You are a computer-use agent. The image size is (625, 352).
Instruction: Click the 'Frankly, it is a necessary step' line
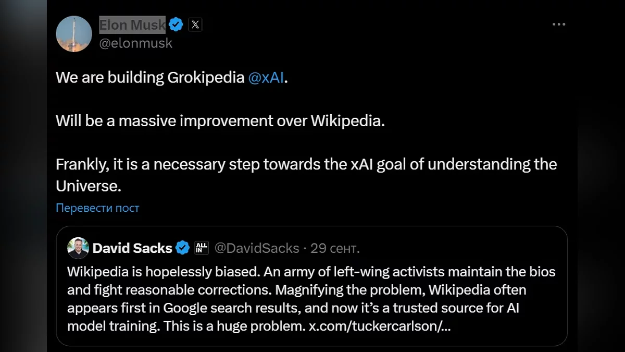(x=306, y=164)
